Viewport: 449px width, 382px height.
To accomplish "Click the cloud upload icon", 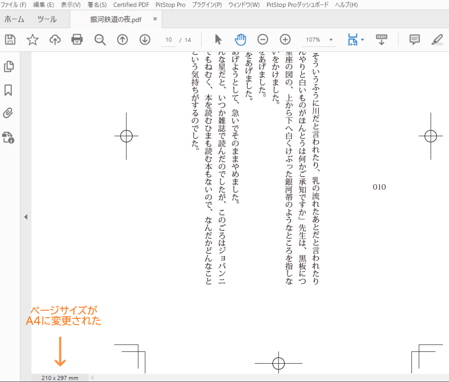I will coord(55,40).
